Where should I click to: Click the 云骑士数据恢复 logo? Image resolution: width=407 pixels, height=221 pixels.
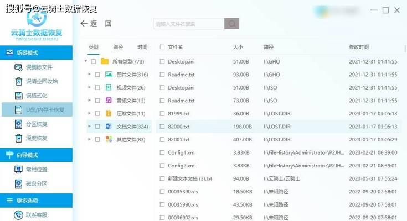click(x=37, y=26)
